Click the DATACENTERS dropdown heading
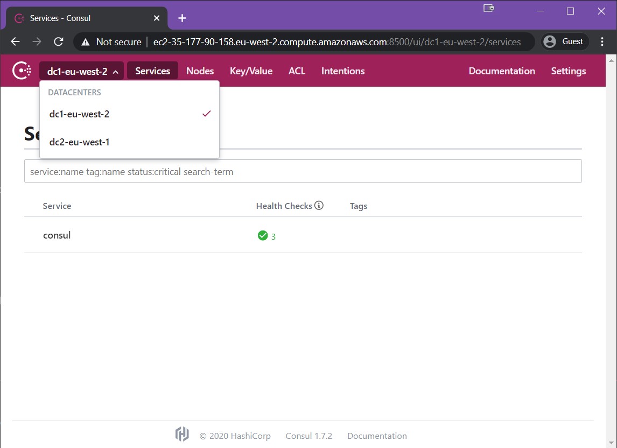 (x=74, y=93)
